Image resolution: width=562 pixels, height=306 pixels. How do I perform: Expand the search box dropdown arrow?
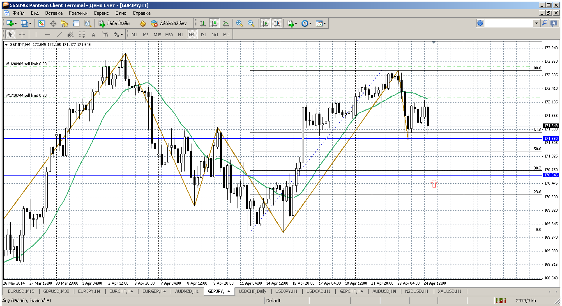pyautogui.click(x=536, y=23)
